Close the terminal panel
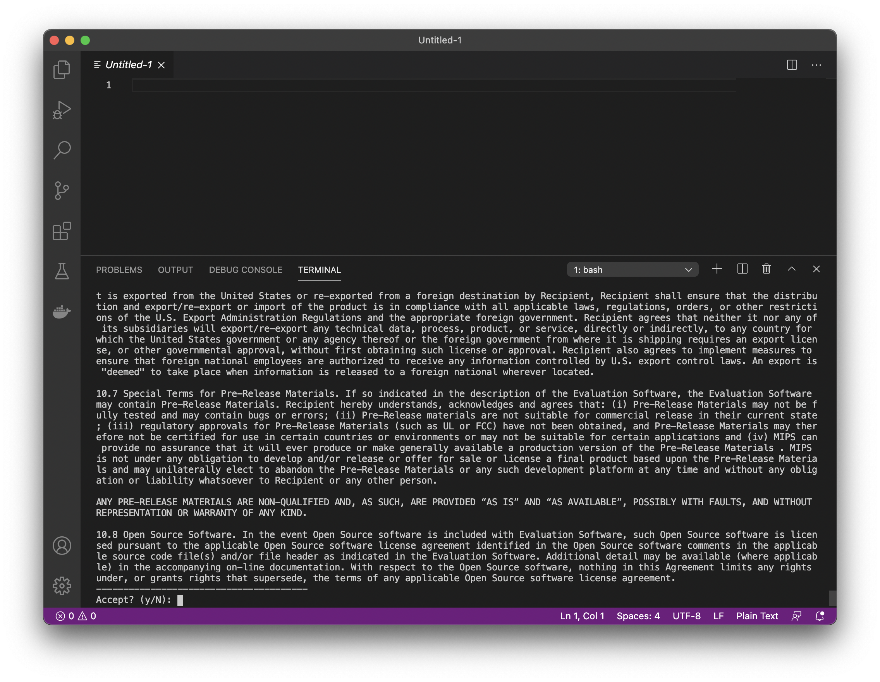Image resolution: width=880 pixels, height=682 pixels. [816, 269]
